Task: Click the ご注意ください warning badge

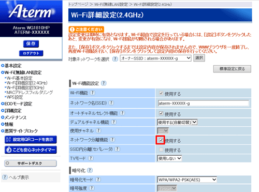Action: (86, 29)
